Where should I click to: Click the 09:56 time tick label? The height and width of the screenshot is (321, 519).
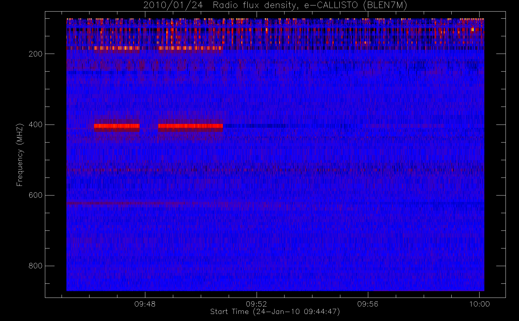click(368, 304)
